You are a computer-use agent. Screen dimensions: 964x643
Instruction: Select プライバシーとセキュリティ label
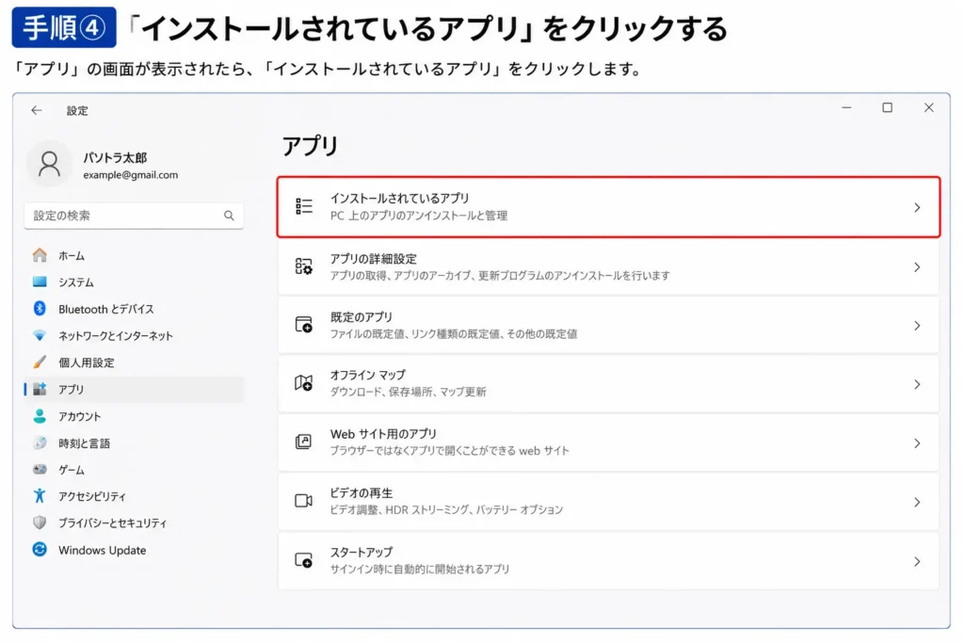pos(113,523)
